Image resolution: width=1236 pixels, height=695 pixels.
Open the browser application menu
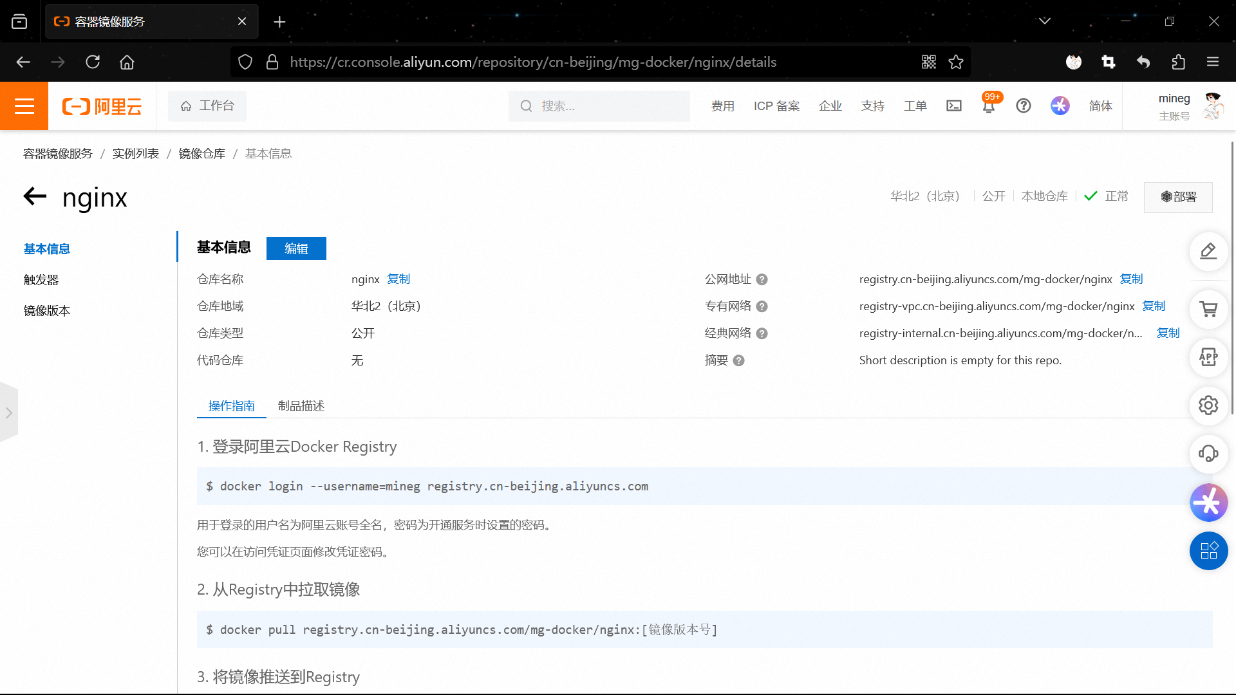[1213, 62]
